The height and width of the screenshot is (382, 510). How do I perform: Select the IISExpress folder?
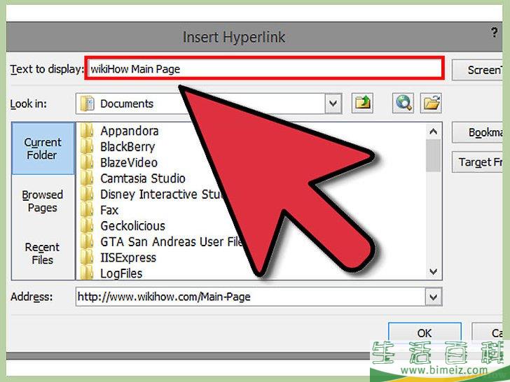coord(118,257)
